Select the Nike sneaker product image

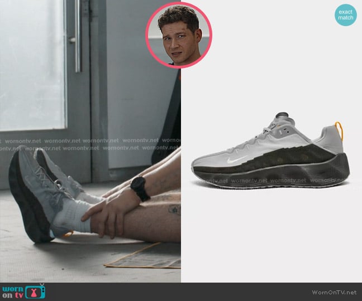pyautogui.click(x=270, y=151)
